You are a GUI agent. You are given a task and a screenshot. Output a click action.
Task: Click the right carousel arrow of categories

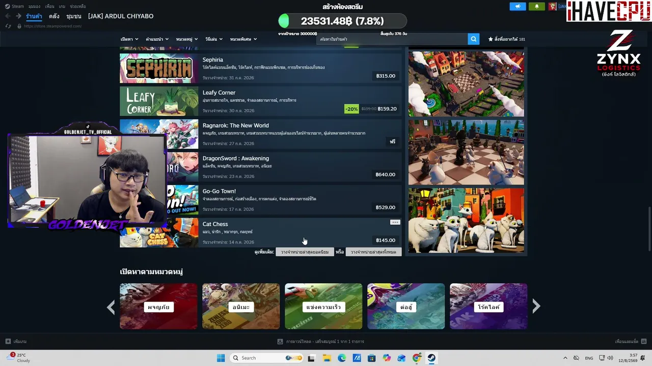[x=536, y=306]
